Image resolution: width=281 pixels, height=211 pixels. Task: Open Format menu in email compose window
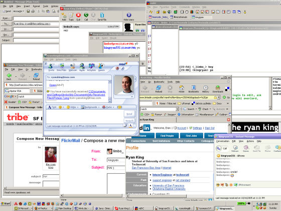click(x=36, y=6)
